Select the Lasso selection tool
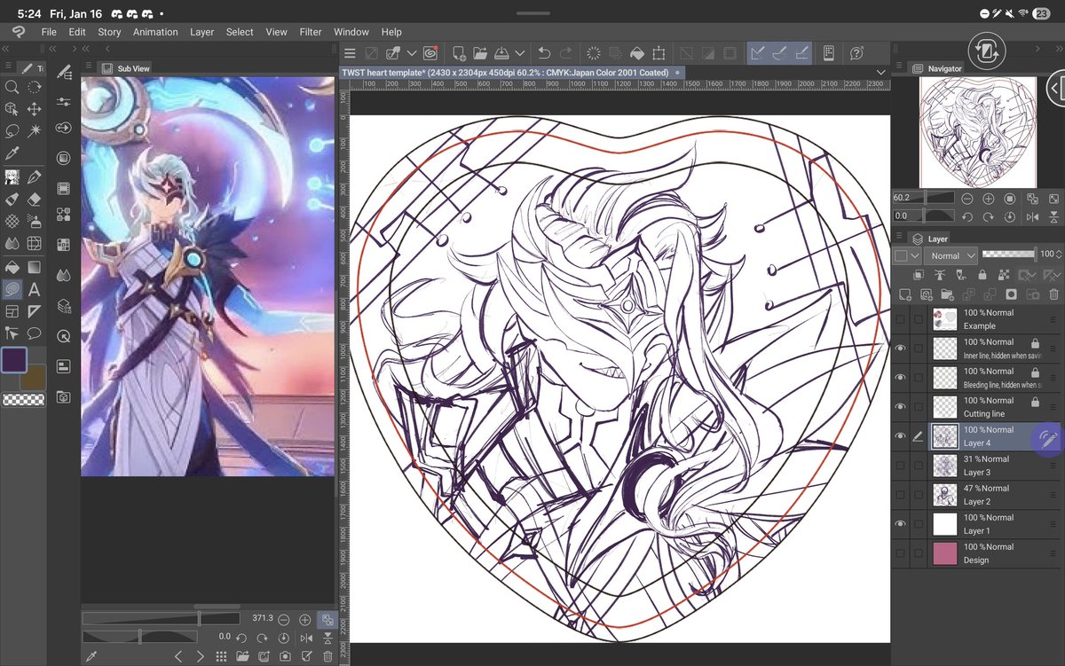The height and width of the screenshot is (666, 1065). 12,131
